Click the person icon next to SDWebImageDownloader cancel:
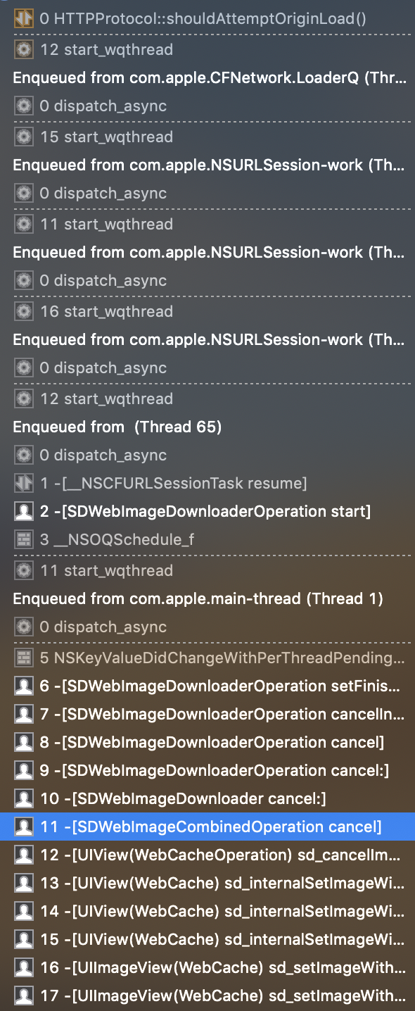This screenshot has width=415, height=1011. 23,798
